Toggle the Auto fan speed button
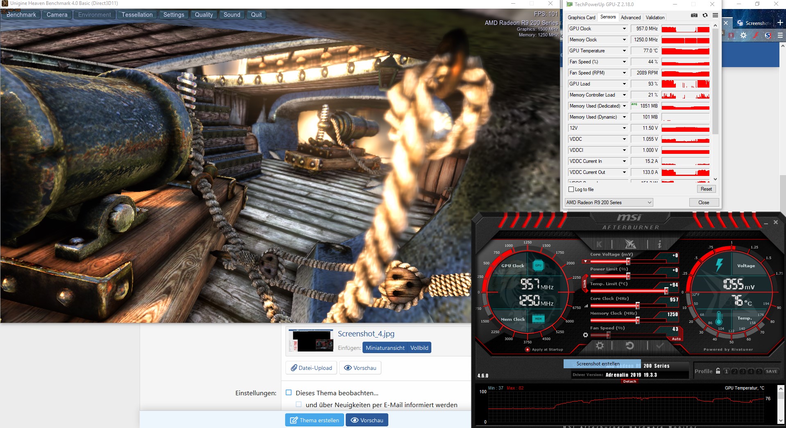Screen dimensions: 786x428 click(676, 339)
